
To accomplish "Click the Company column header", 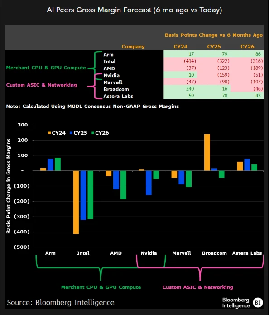I will [133, 47].
